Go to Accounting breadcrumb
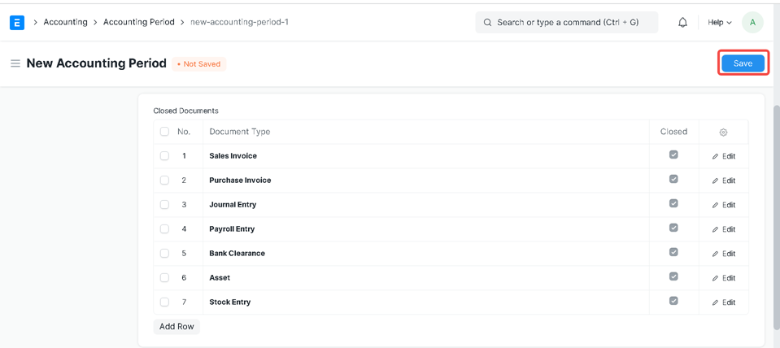The image size is (780, 348). click(x=65, y=22)
